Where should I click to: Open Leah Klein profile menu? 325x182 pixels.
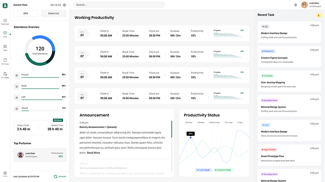[311, 5]
